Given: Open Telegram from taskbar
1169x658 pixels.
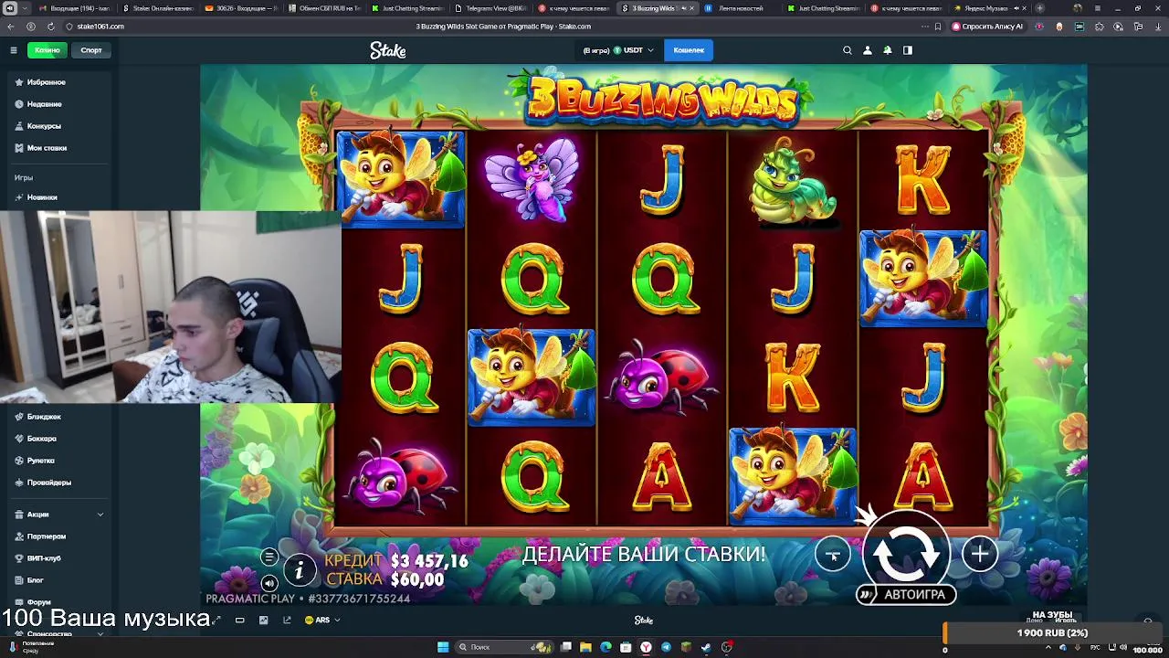Looking at the screenshot, I should (x=666, y=647).
